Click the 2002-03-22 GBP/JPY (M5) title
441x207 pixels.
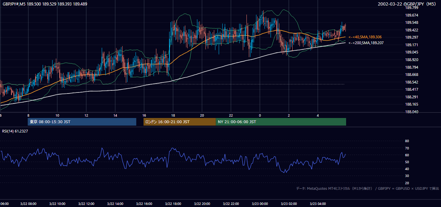(407, 4)
